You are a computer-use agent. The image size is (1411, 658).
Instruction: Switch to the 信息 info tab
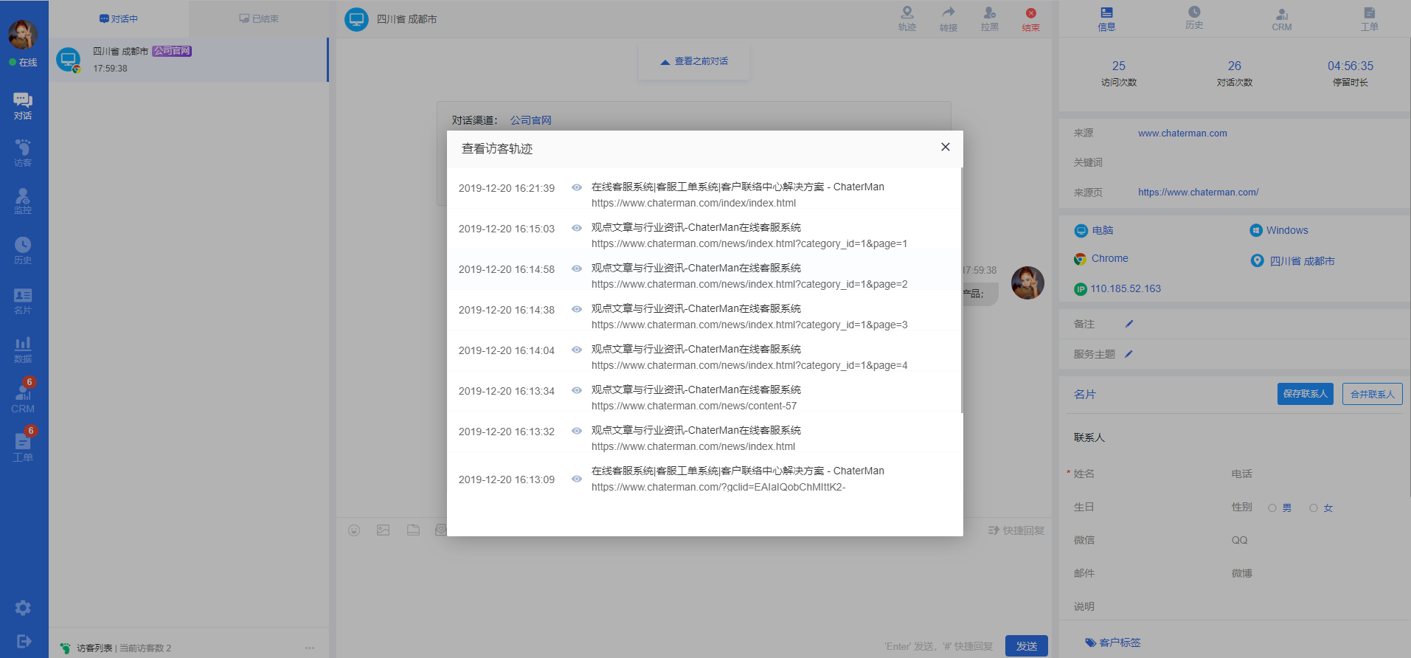1106,19
